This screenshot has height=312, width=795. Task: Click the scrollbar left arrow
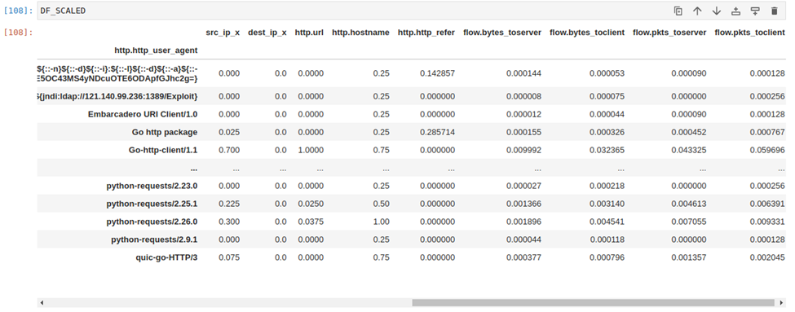point(42,302)
